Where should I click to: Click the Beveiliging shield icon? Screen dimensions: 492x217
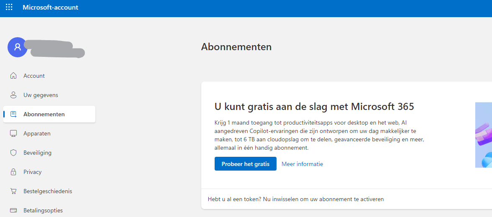tap(13, 153)
